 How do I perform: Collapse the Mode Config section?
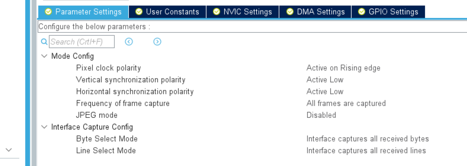tap(44, 56)
